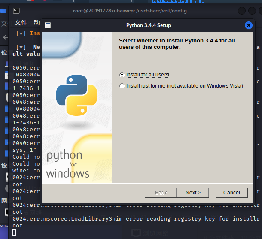The height and width of the screenshot is (239, 262).
Task: Open the 文件 menu in terminal
Action: (21, 23)
